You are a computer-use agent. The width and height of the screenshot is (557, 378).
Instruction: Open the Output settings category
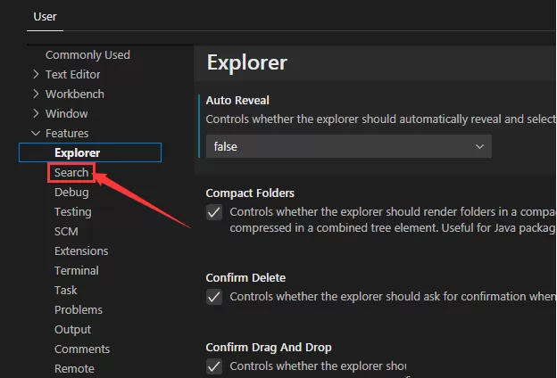point(73,329)
